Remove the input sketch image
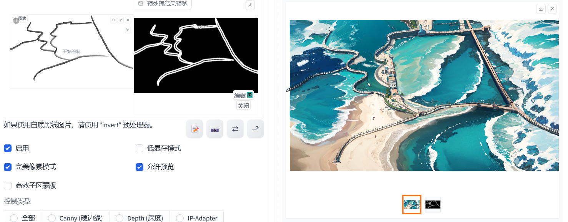568x222 pixels. point(128,20)
